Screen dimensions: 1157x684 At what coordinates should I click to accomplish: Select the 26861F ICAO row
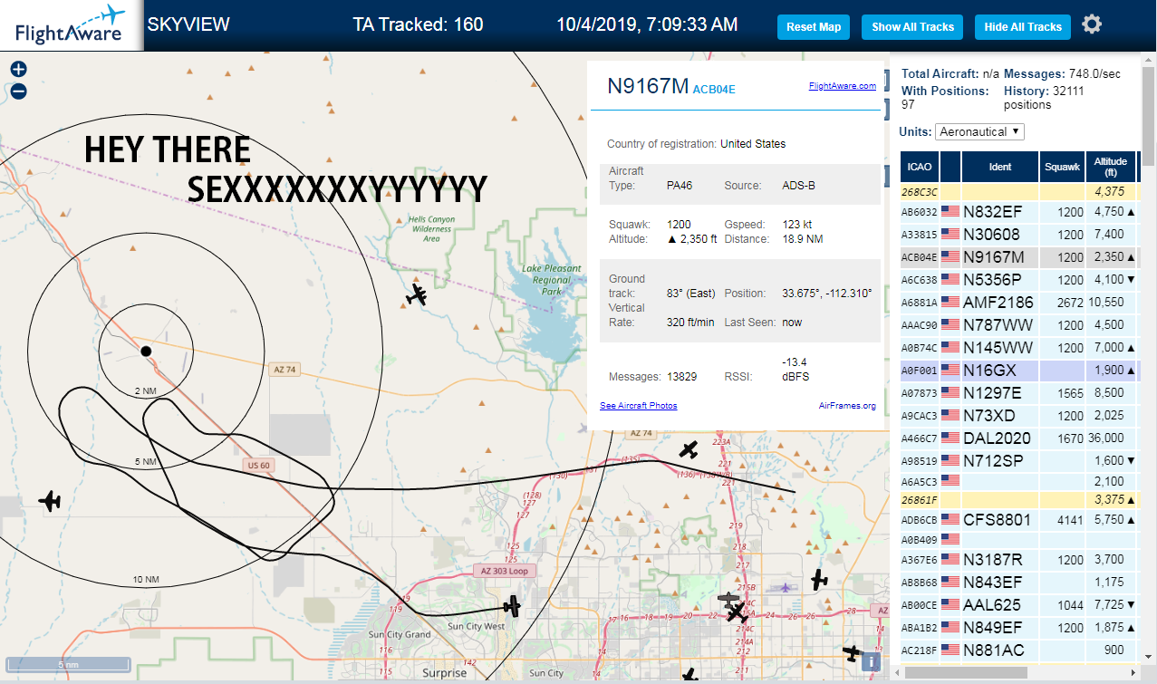1019,500
